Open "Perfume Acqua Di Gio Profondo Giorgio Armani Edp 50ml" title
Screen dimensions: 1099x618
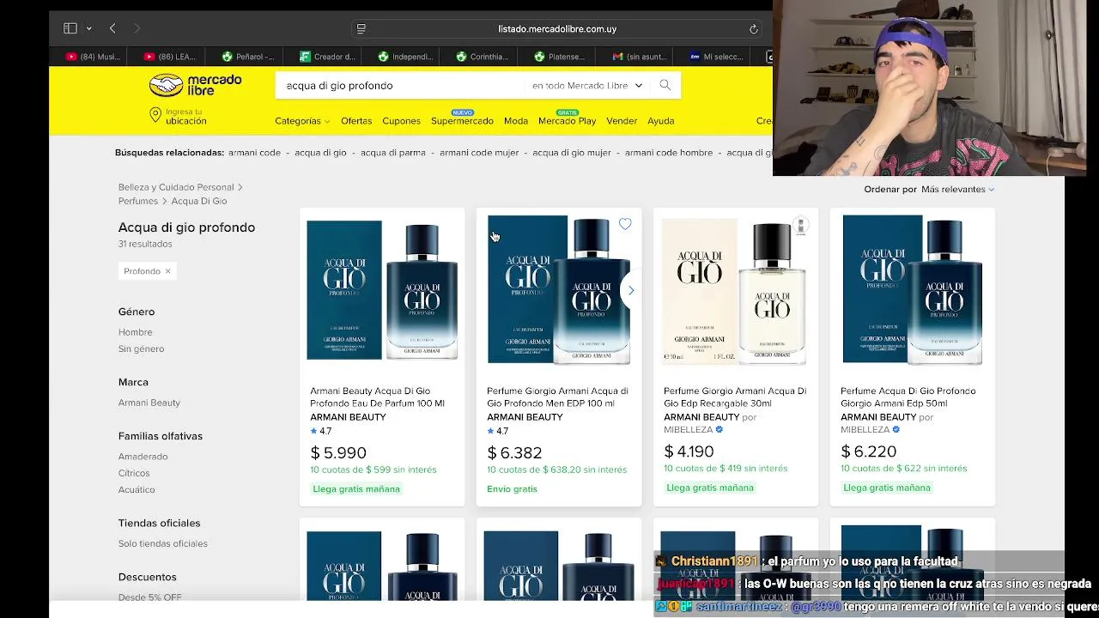pos(908,397)
